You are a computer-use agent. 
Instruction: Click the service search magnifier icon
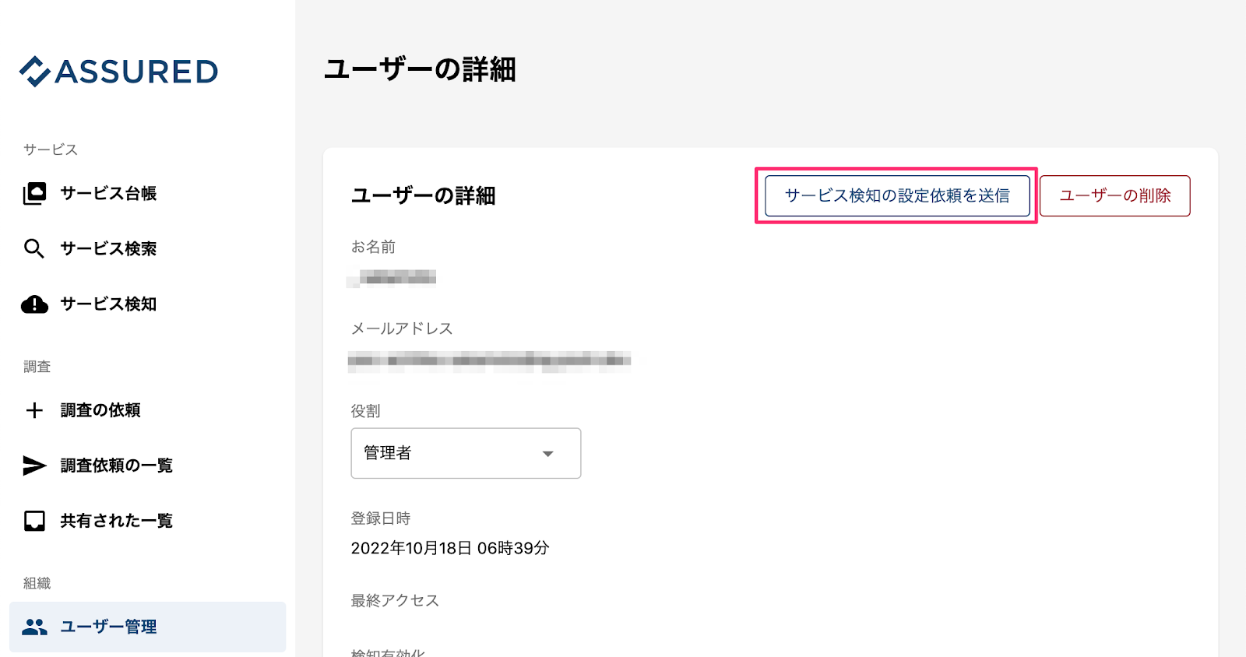[x=34, y=248]
